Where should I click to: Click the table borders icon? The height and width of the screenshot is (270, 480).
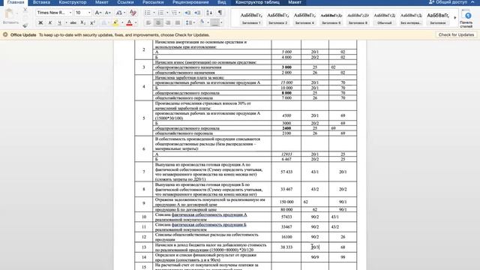pos(215,22)
